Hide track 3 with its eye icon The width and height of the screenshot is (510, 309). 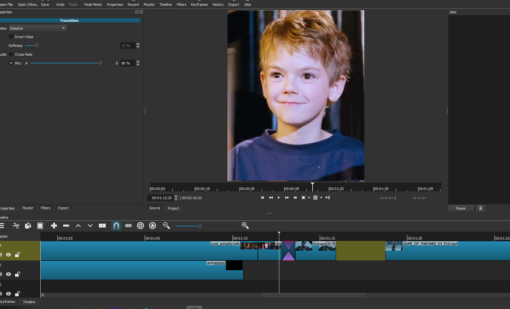coord(8,274)
